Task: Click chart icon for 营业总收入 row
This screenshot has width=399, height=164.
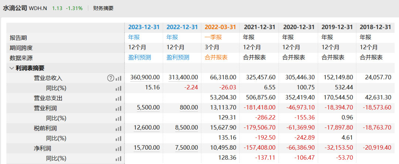Action: pyautogui.click(x=119, y=78)
